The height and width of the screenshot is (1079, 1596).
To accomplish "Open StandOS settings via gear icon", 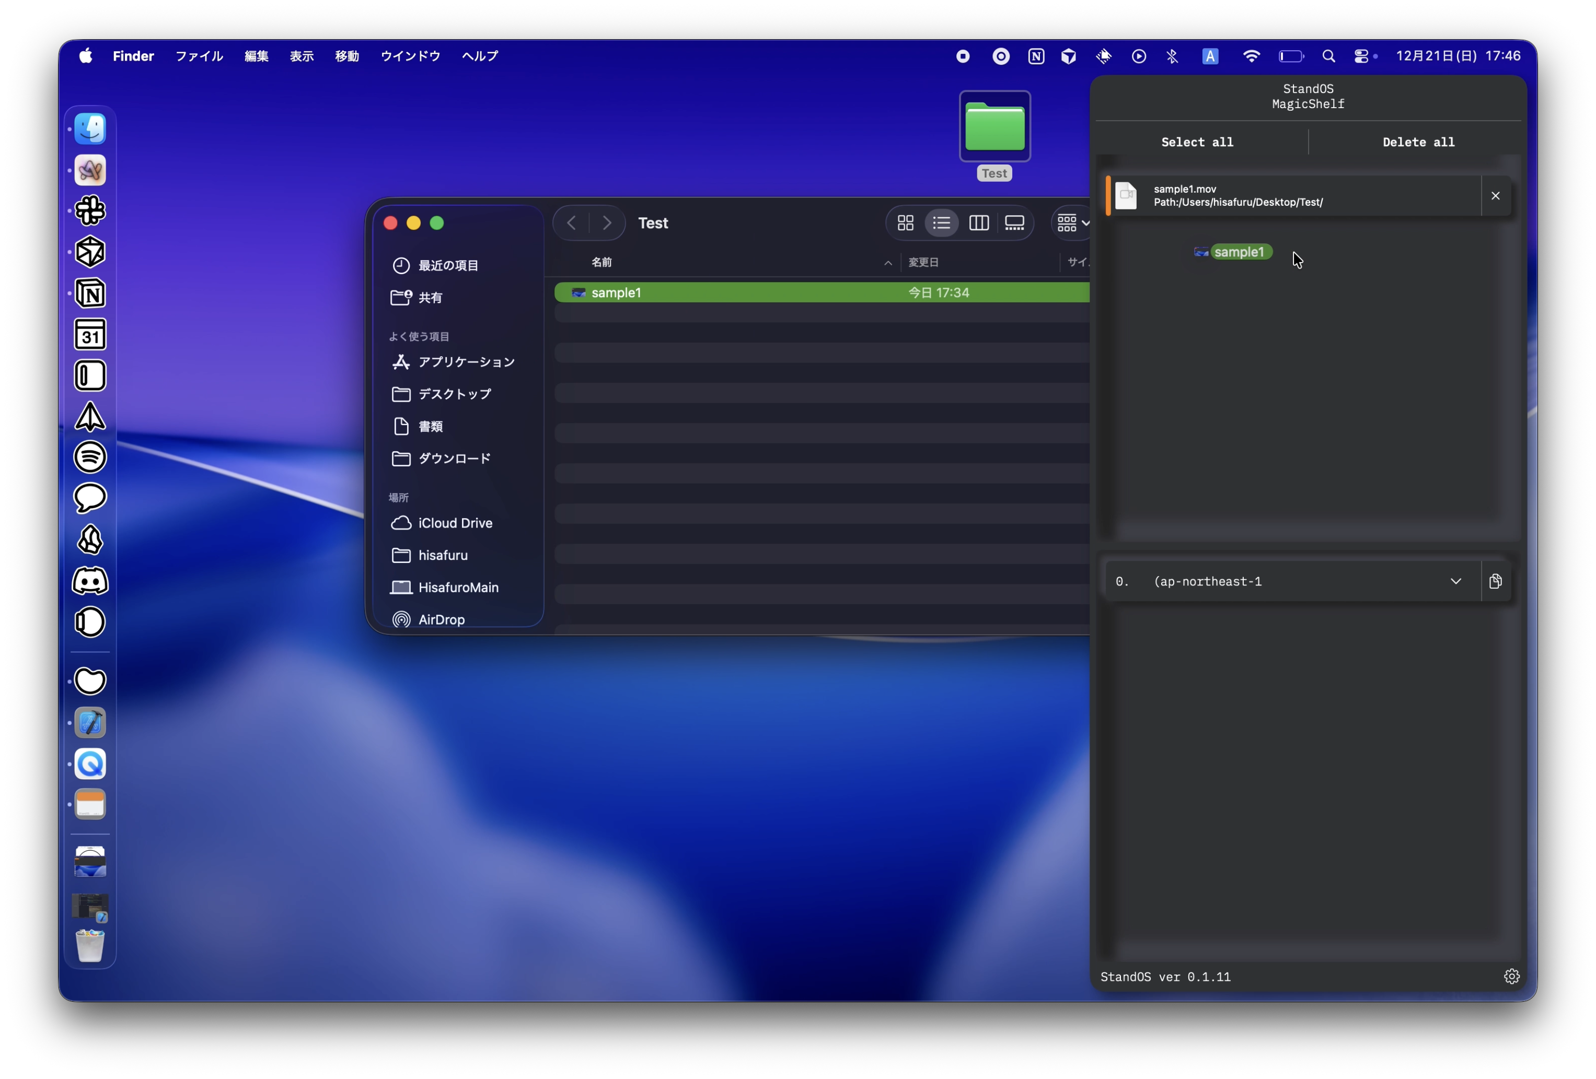I will click(1512, 976).
